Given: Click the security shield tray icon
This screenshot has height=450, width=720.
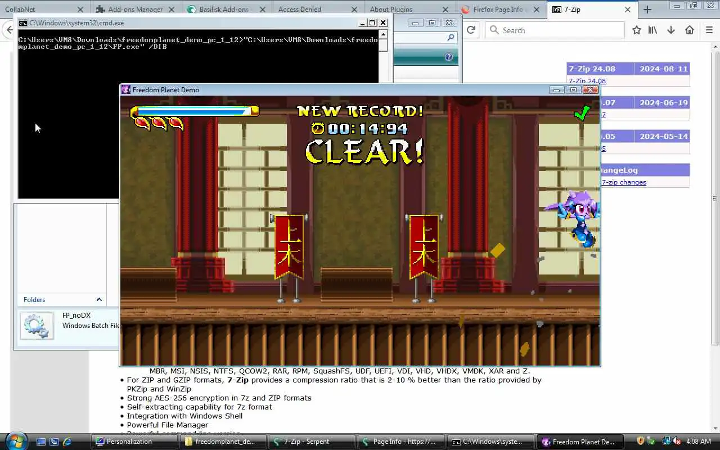Looking at the screenshot, I should click(640, 441).
